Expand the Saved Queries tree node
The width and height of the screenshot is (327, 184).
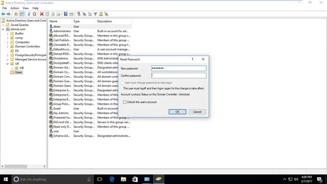pyautogui.click(x=3, y=25)
